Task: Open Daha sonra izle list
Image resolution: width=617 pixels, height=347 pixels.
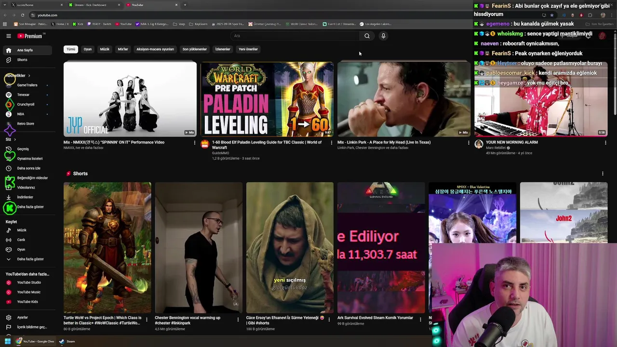Action: tap(28, 168)
